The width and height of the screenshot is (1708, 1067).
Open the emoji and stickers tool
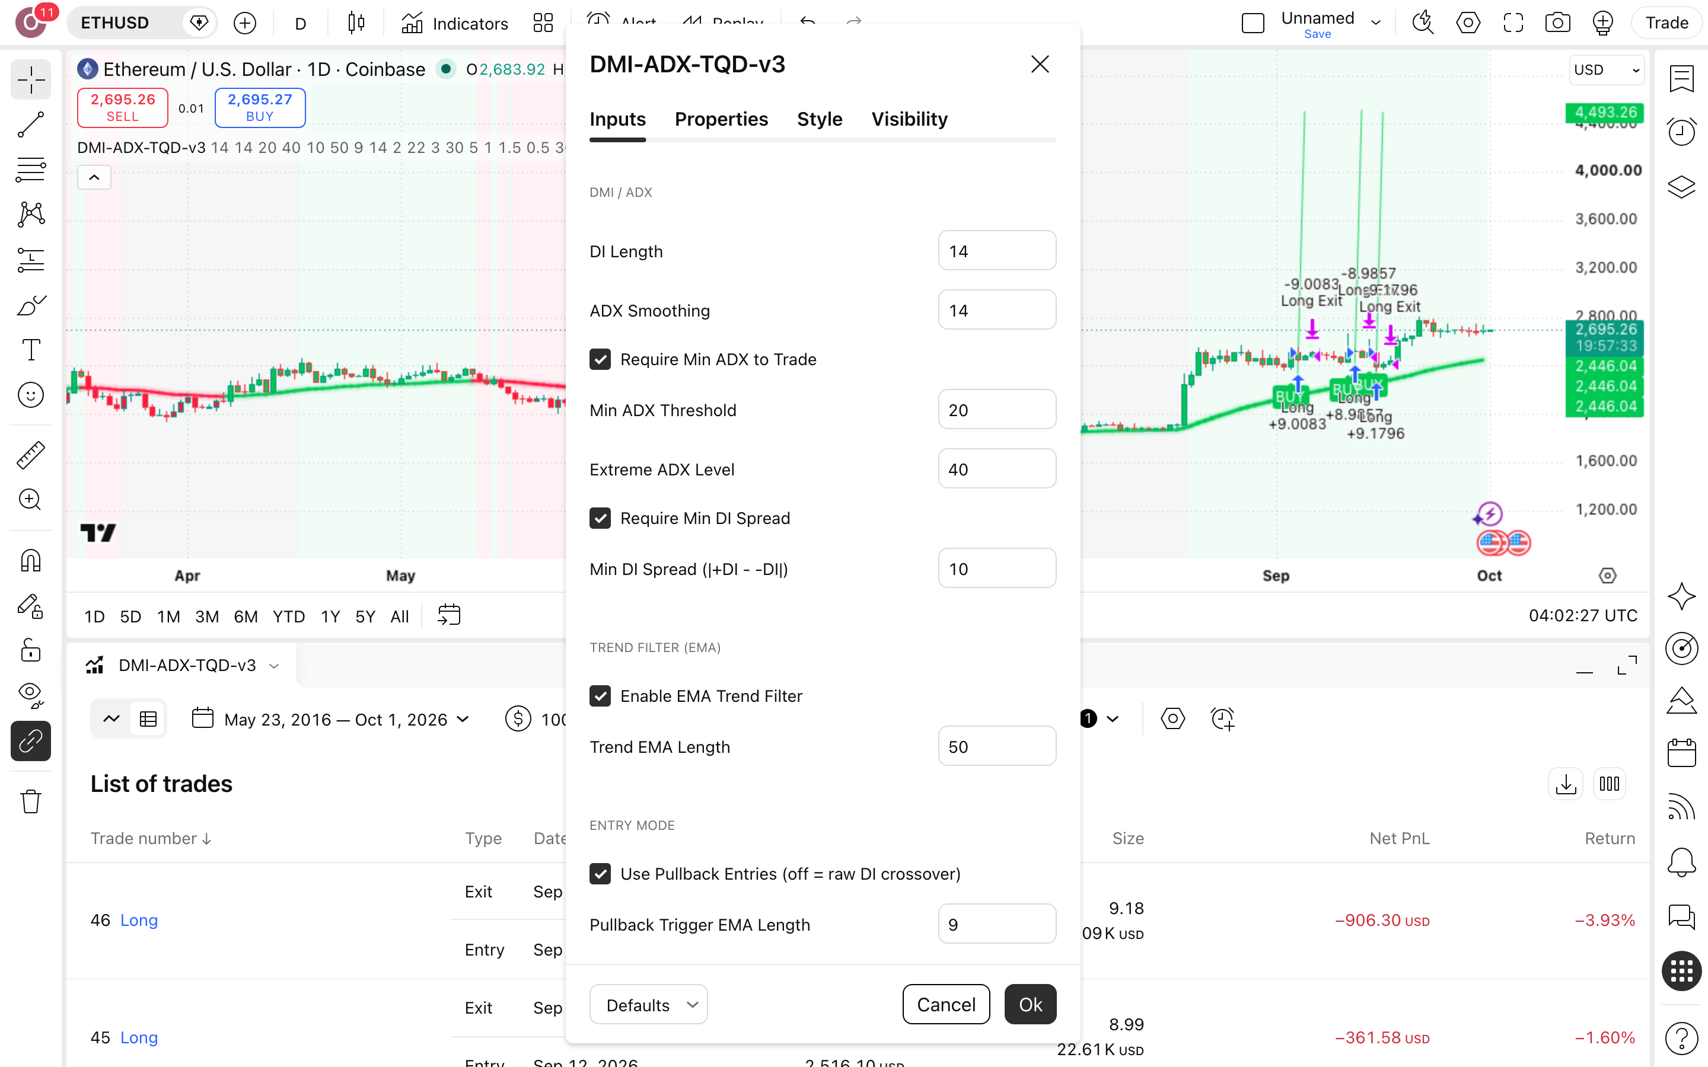tap(30, 395)
